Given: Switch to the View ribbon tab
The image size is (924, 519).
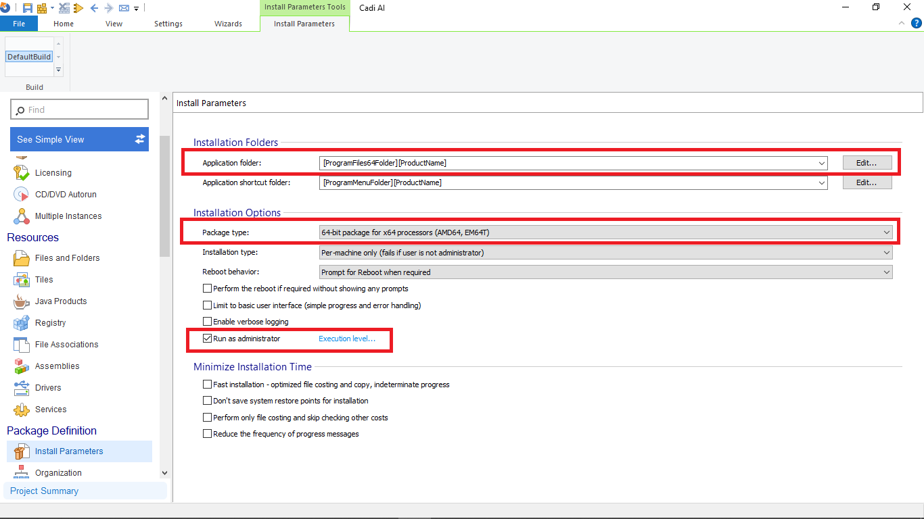Looking at the screenshot, I should (114, 24).
